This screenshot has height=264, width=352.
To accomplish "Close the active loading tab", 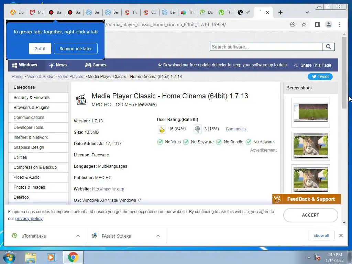I will (267, 12).
